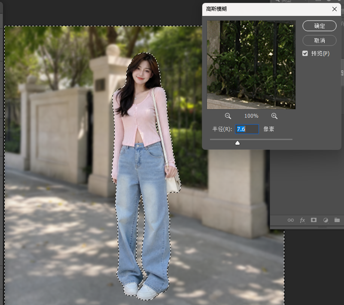Click the 半径 radius slider handle
This screenshot has width=344, height=305.
[237, 143]
